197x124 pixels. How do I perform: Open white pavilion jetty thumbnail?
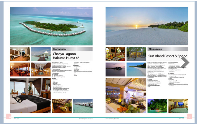point(41,54)
